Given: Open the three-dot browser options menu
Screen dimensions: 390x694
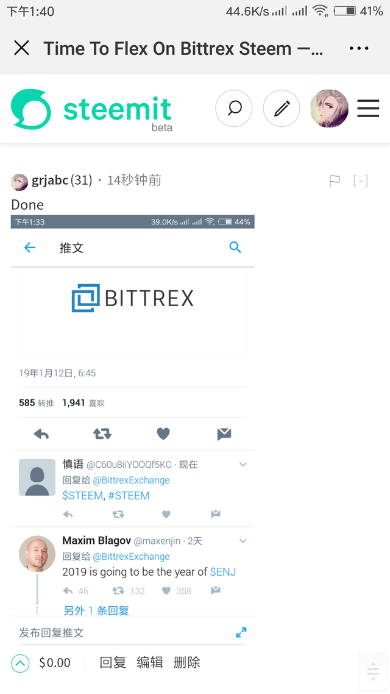Looking at the screenshot, I should tap(358, 48).
